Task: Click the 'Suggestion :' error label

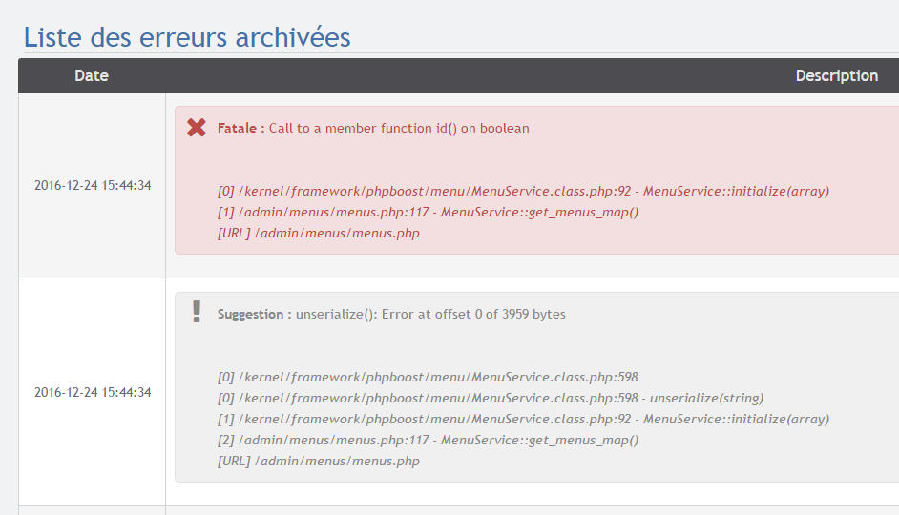Action: 254,314
